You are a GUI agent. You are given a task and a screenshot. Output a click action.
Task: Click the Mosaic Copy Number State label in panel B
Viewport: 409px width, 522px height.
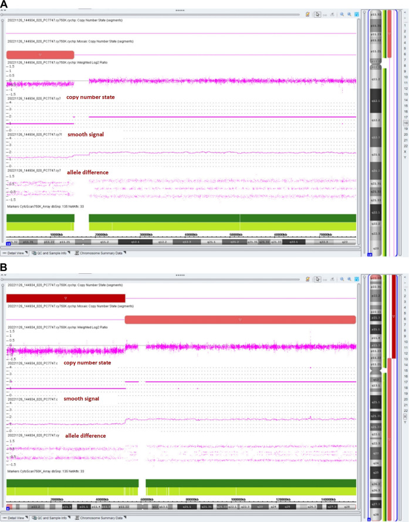coord(70,306)
